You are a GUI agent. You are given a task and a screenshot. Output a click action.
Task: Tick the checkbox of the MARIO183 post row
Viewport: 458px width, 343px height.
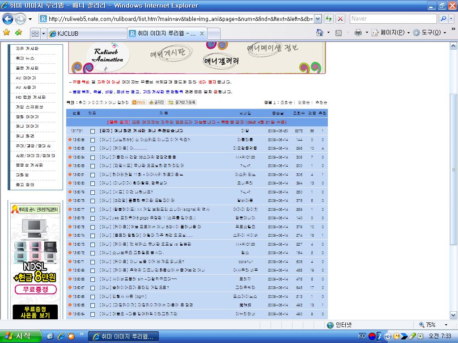pyautogui.click(x=93, y=157)
